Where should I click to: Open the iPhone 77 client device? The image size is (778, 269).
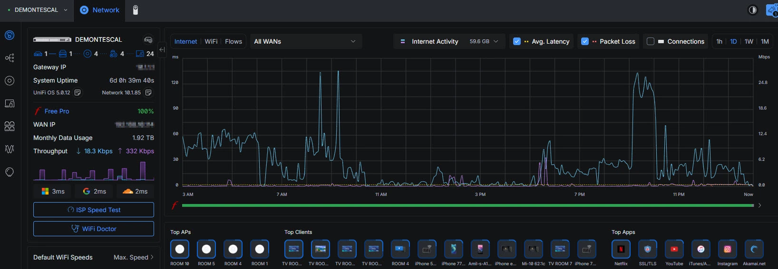pyautogui.click(x=454, y=249)
